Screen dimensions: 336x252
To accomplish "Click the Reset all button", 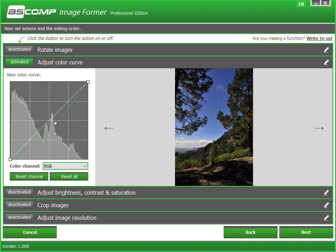I will coord(69,176).
